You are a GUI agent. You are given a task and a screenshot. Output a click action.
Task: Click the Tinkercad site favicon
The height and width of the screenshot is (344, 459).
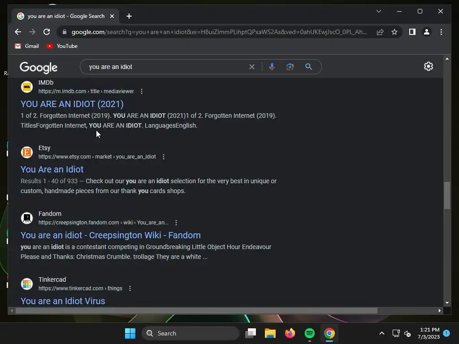click(x=26, y=284)
